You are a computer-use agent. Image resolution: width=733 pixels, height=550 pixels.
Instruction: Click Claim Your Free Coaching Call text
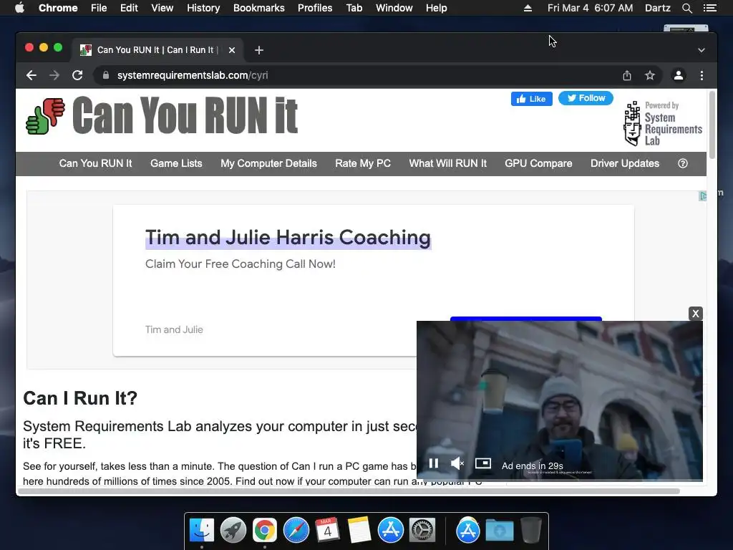(241, 264)
